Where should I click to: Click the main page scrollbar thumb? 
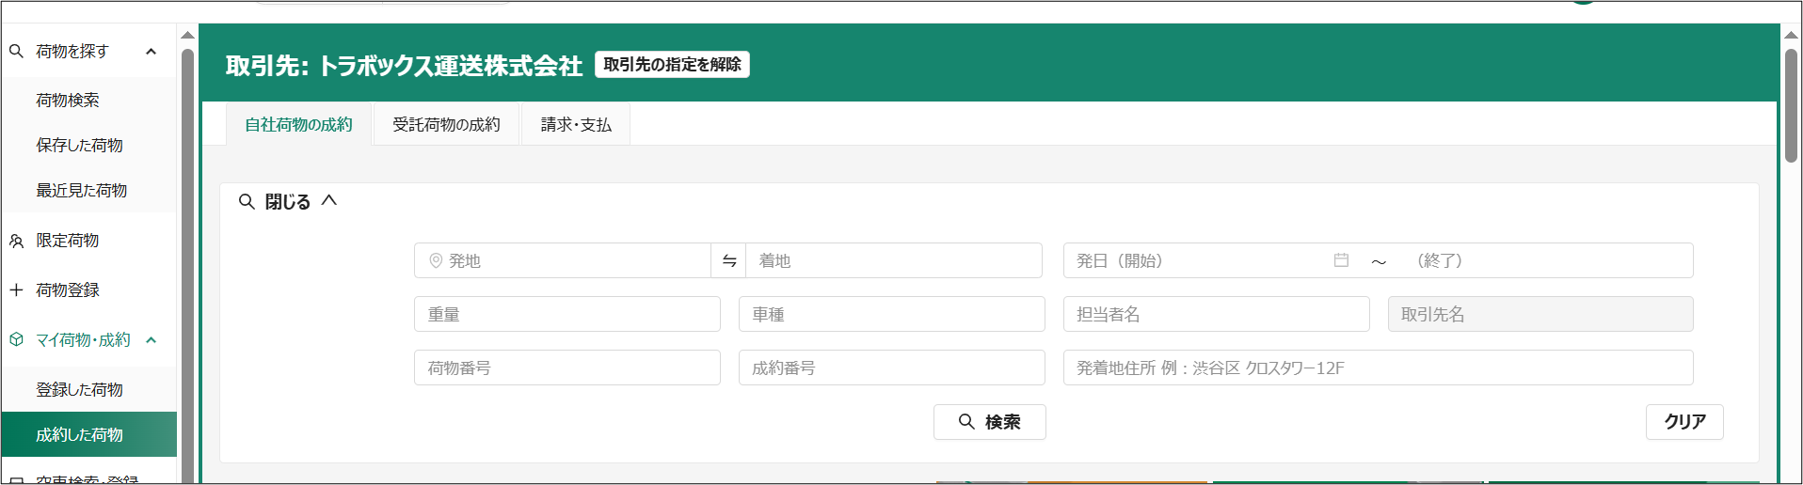[x=1791, y=105]
